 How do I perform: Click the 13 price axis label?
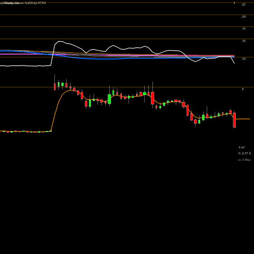pyautogui.click(x=243, y=59)
